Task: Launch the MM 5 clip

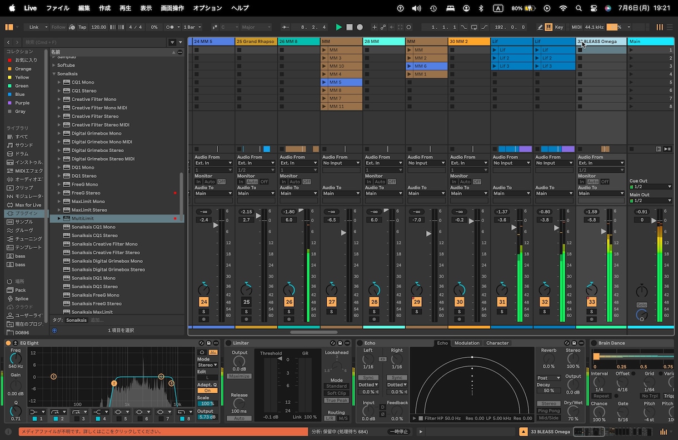Action: 325,82
